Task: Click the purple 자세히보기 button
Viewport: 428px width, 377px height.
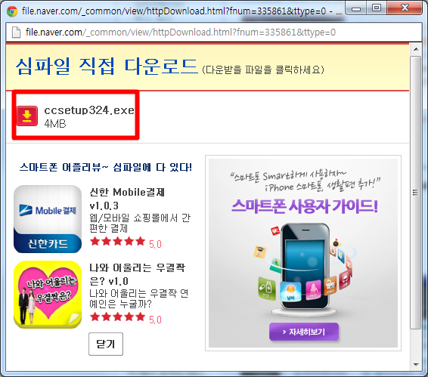Action: point(304,332)
